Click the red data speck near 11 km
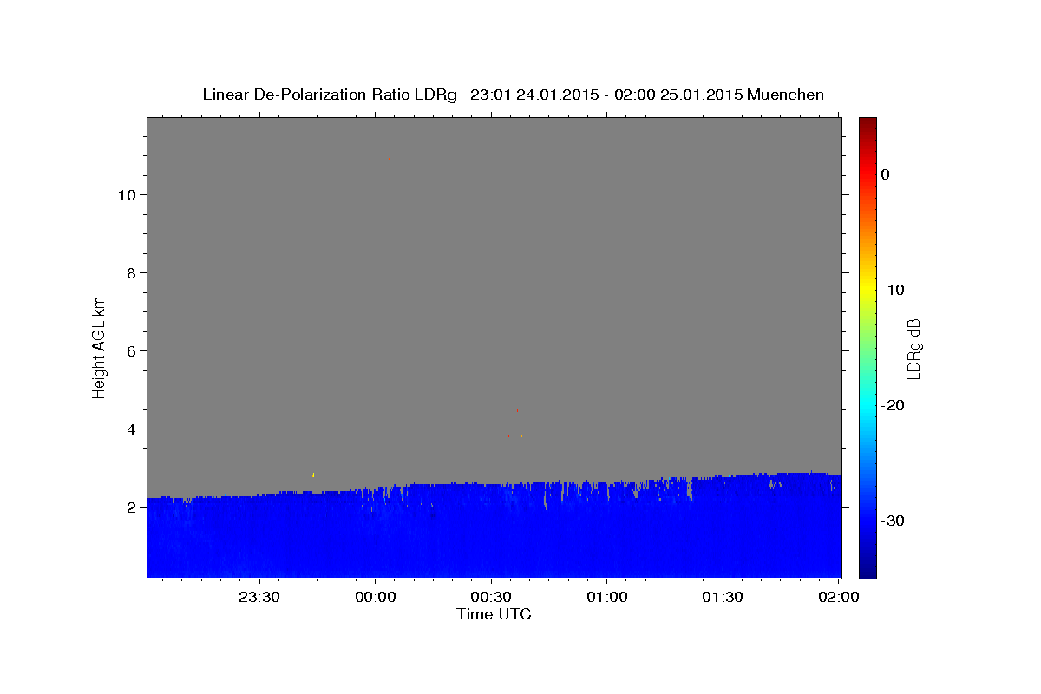The image size is (1041, 694). [x=390, y=159]
